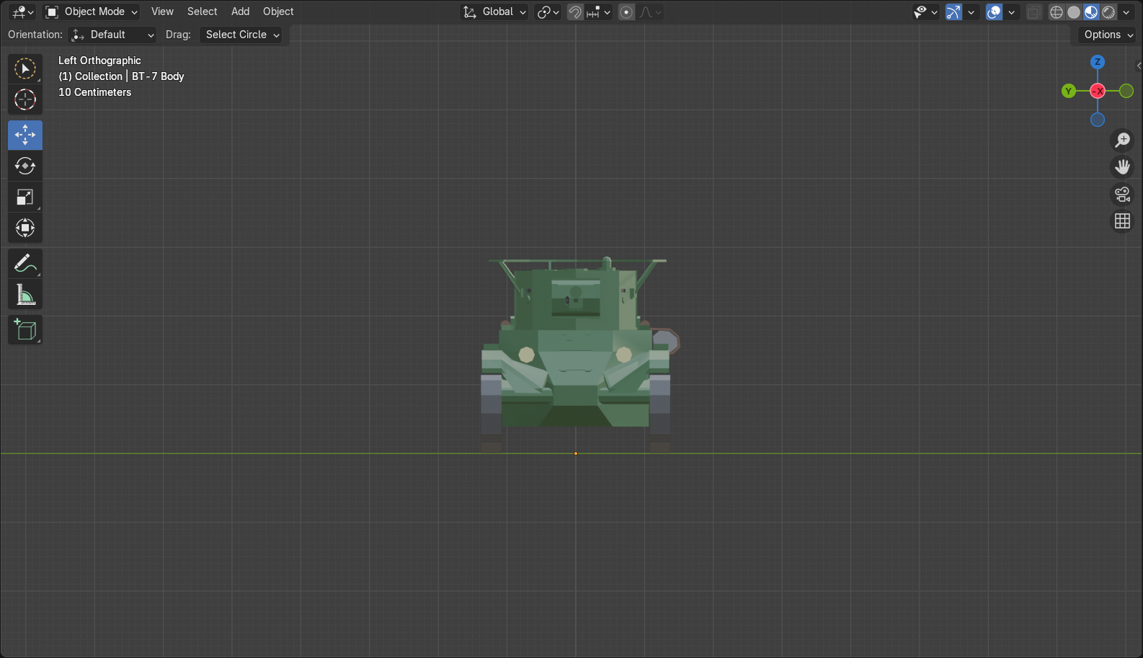Expand gizmo options dropdown
The image size is (1143, 658).
coord(971,12)
